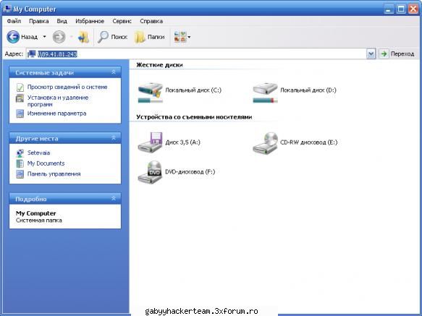The height and width of the screenshot is (316, 422).
Task: Open the Файл menu
Action: 14,21
